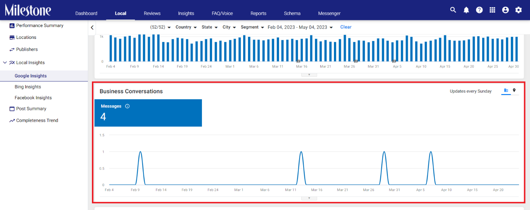The height and width of the screenshot is (210, 530).
Task: Open the State filter dropdown
Action: point(209,27)
